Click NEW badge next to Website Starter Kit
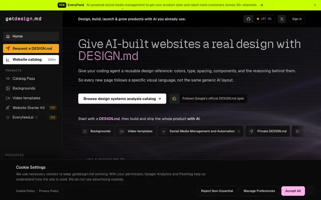The height and width of the screenshot is (200, 321). point(53,108)
